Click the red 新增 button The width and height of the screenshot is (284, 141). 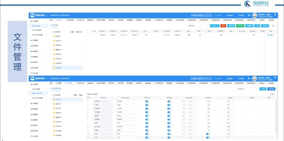coord(223,26)
